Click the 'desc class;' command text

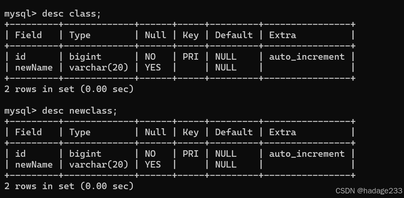(71, 13)
